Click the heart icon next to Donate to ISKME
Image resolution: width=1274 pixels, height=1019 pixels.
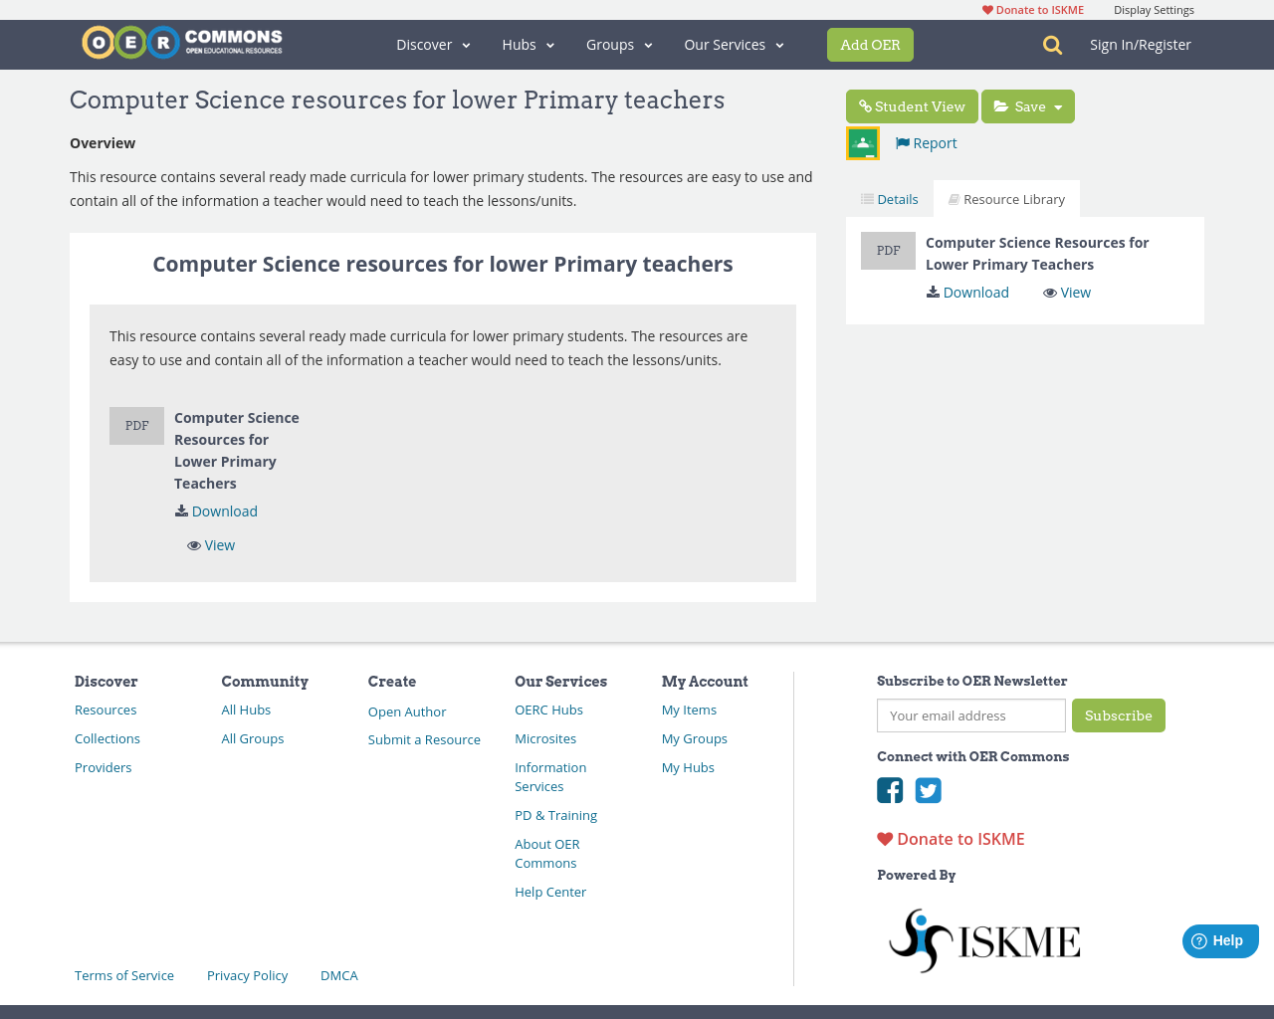tap(885, 838)
